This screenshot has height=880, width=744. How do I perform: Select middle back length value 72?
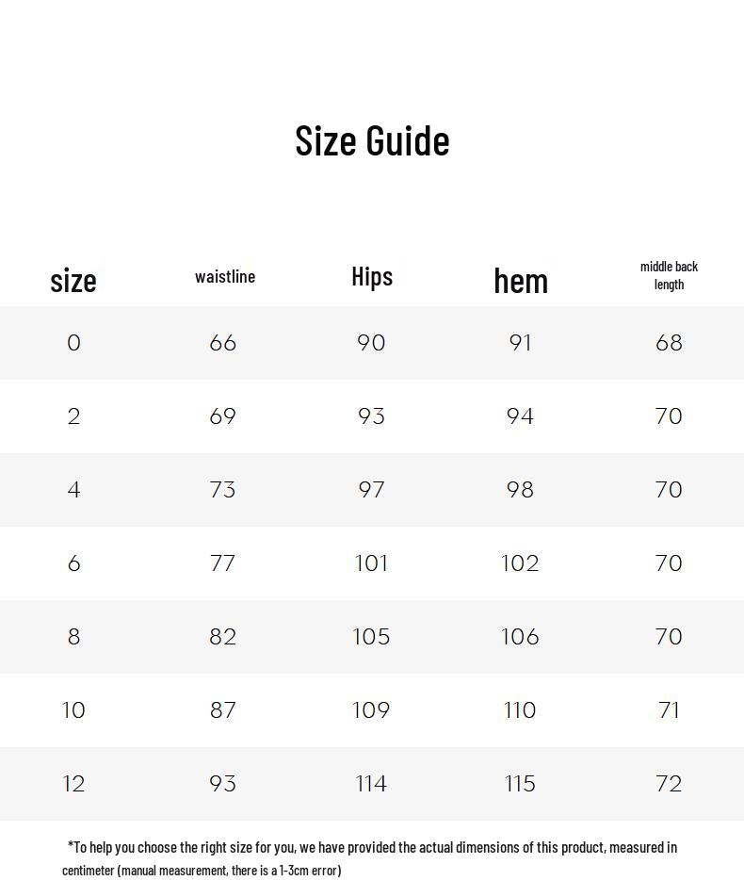669,784
